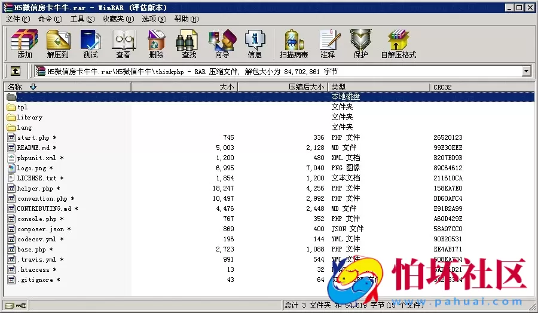Click the 扫描病毒 (Virus Scan) icon
Screen dimensions: 538x313
pos(294,44)
